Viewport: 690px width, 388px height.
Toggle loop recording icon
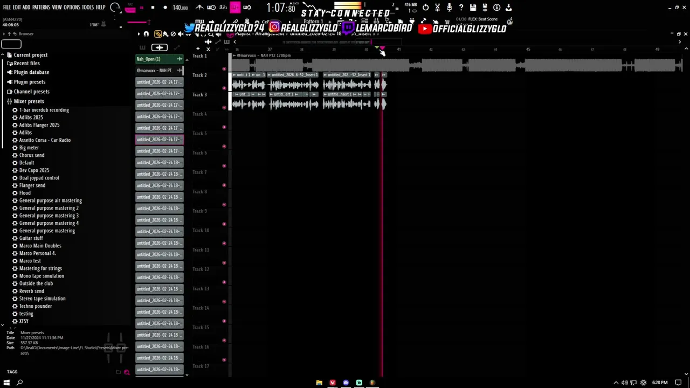[x=247, y=8]
